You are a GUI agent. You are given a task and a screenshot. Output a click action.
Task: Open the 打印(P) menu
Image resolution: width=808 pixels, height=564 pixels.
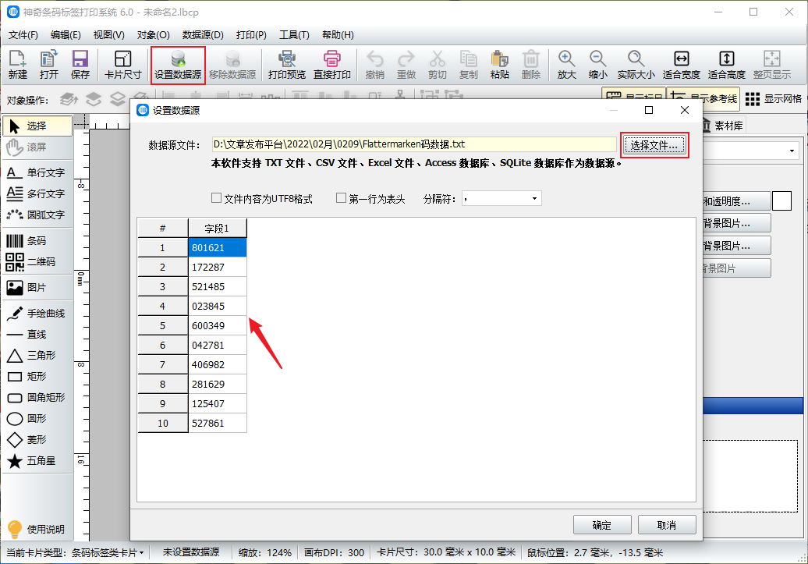tap(251, 35)
